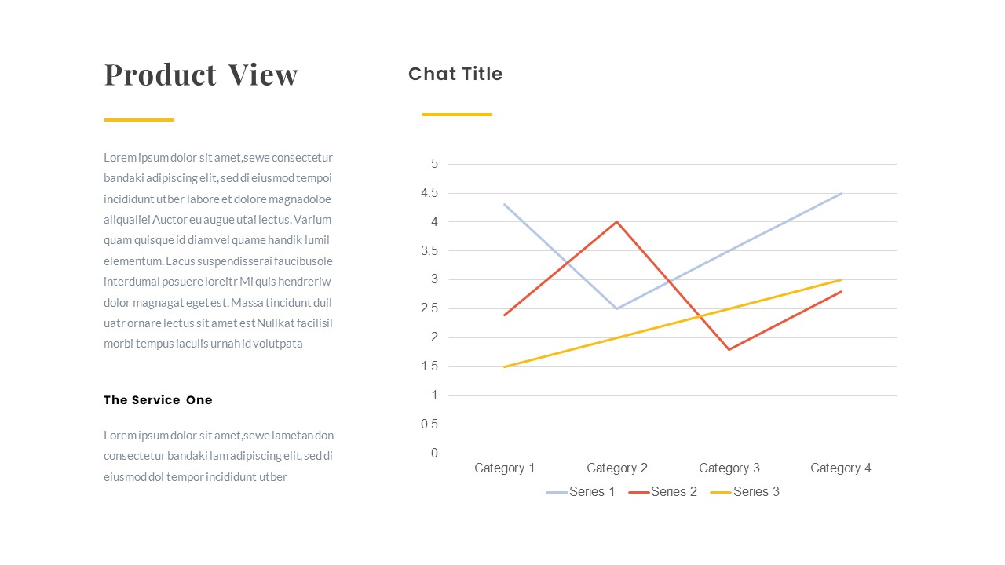Click the "The Service One" subheading
1005x565 pixels.
pos(158,400)
